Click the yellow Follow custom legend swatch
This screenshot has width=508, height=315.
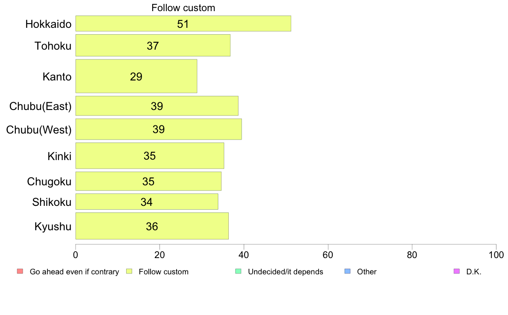[x=129, y=271]
